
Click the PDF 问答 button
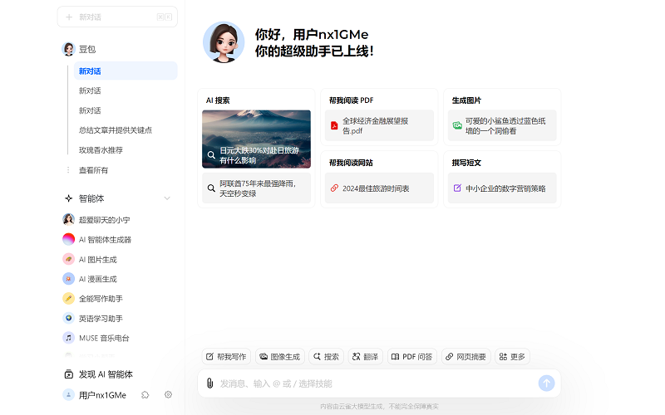(412, 356)
